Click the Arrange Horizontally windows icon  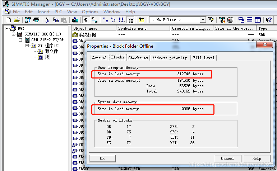point(249,20)
